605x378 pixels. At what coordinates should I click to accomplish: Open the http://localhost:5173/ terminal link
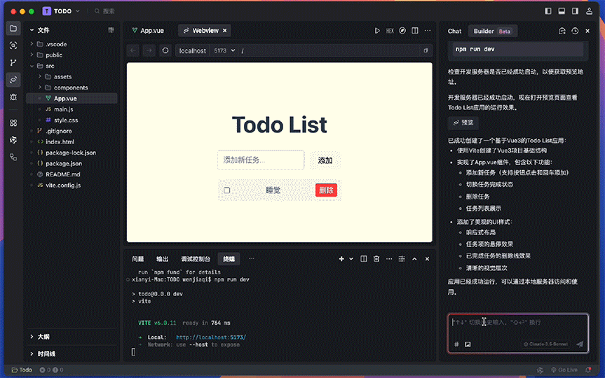211,337
